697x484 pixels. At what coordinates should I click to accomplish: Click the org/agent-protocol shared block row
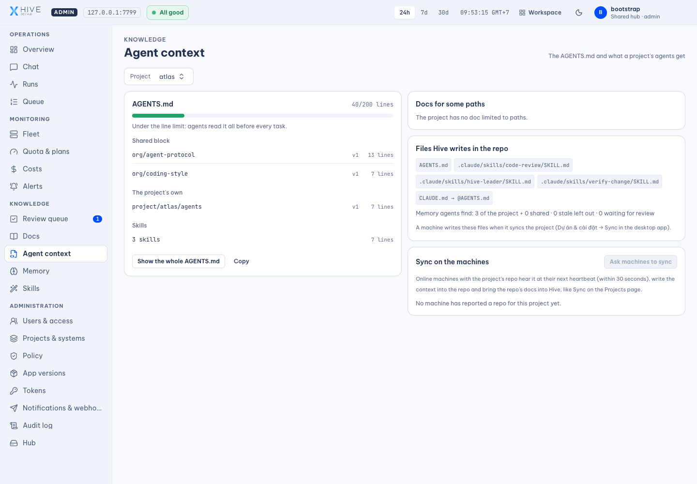coord(263,155)
